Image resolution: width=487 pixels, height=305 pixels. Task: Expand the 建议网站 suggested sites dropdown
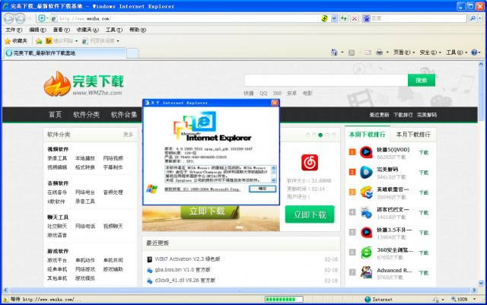point(76,41)
